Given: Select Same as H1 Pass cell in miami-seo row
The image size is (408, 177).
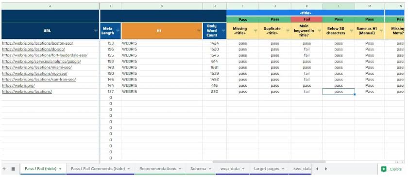Looking at the screenshot, I should [370, 67].
